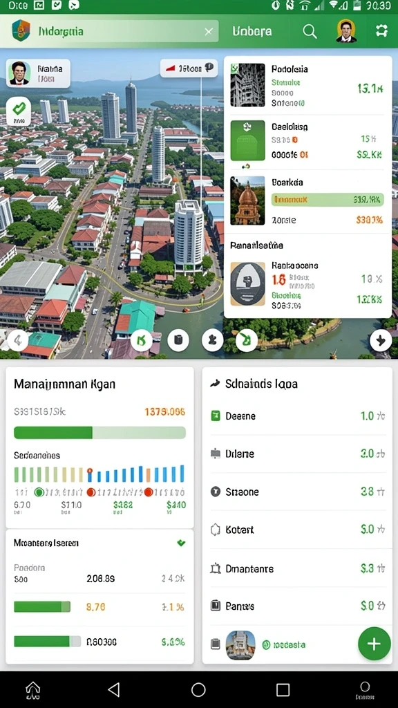Select the Deeene row in list
The height and width of the screenshot is (708, 398).
point(297,416)
